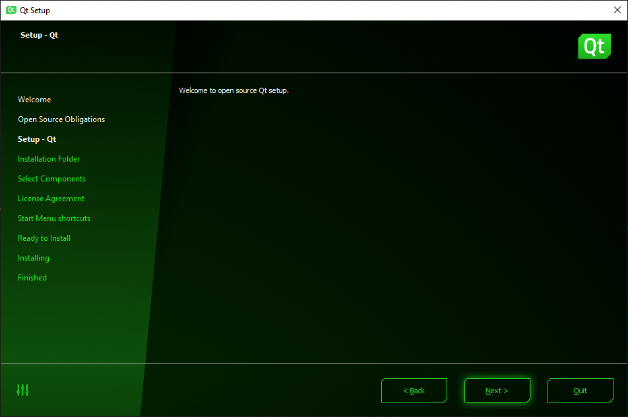Select the Open Source Obligations step
The width and height of the screenshot is (628, 417).
(x=61, y=119)
